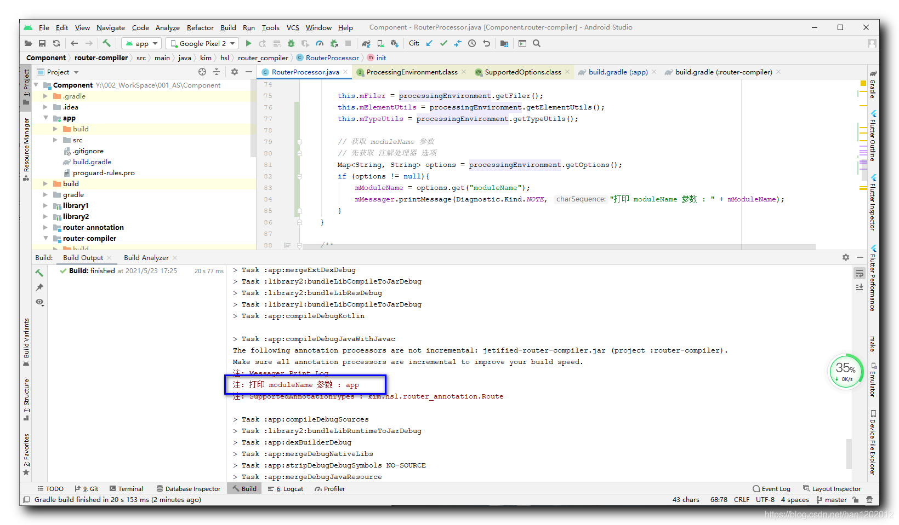This screenshot has width=899, height=525.
Task: Toggle the Structure side panel
Action: pyautogui.click(x=26, y=400)
